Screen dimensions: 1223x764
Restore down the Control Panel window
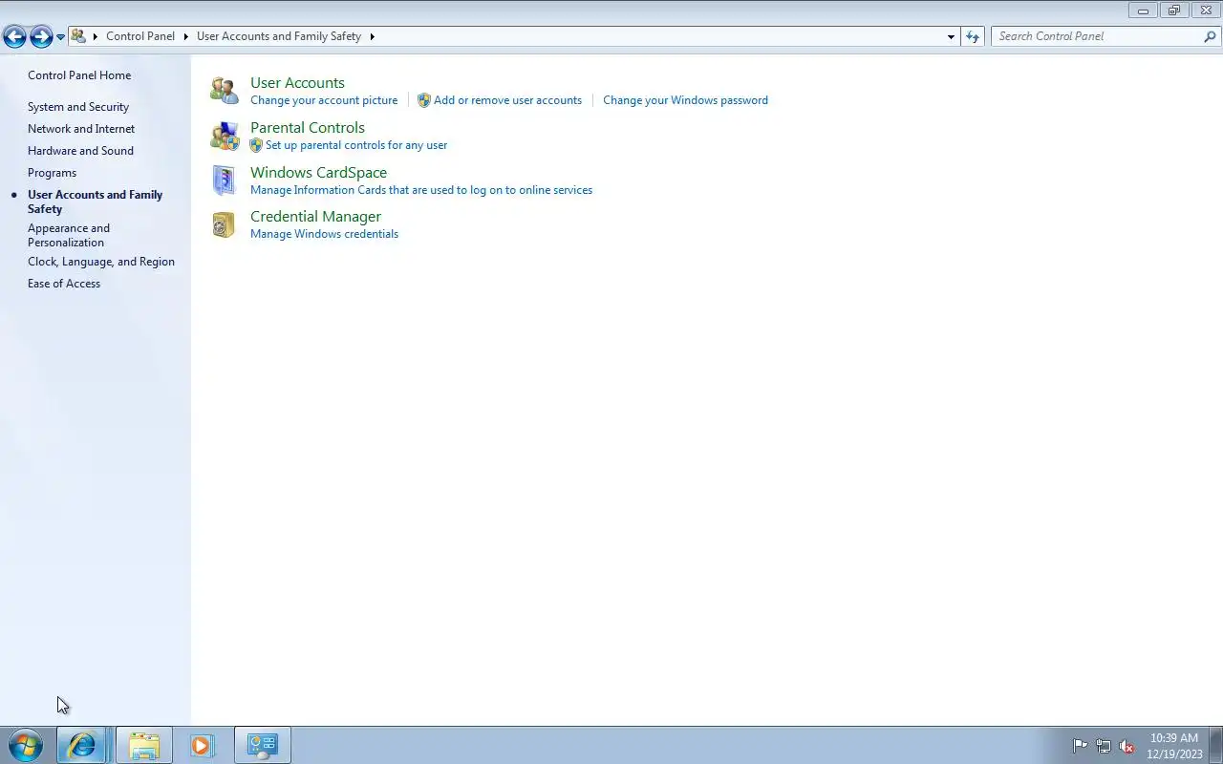pos(1174,11)
